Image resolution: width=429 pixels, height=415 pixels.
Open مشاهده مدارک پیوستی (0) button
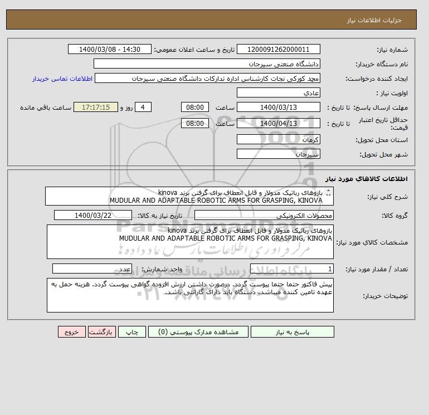[x=198, y=332]
